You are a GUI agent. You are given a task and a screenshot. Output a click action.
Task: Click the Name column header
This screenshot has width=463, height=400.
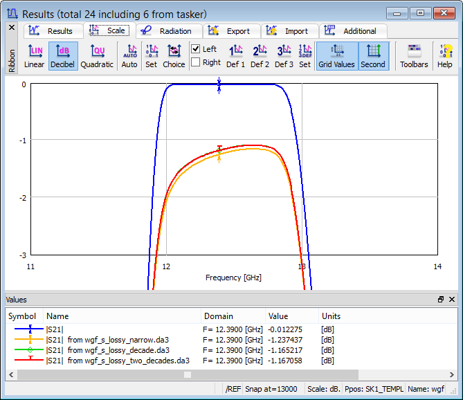click(x=122, y=316)
